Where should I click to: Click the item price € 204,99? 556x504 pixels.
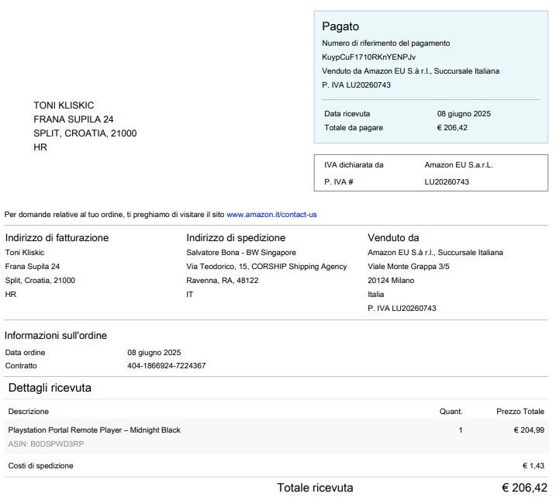coord(529,430)
